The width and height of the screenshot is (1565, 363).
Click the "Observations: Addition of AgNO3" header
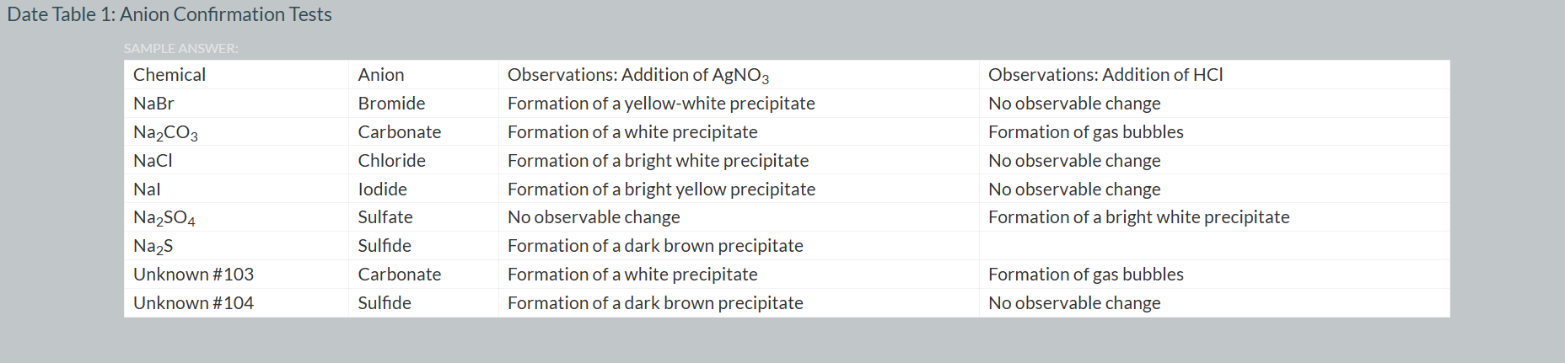coord(637,75)
